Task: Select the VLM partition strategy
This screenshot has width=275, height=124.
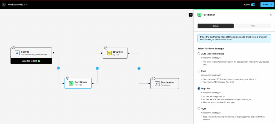Action: [x=199, y=109]
